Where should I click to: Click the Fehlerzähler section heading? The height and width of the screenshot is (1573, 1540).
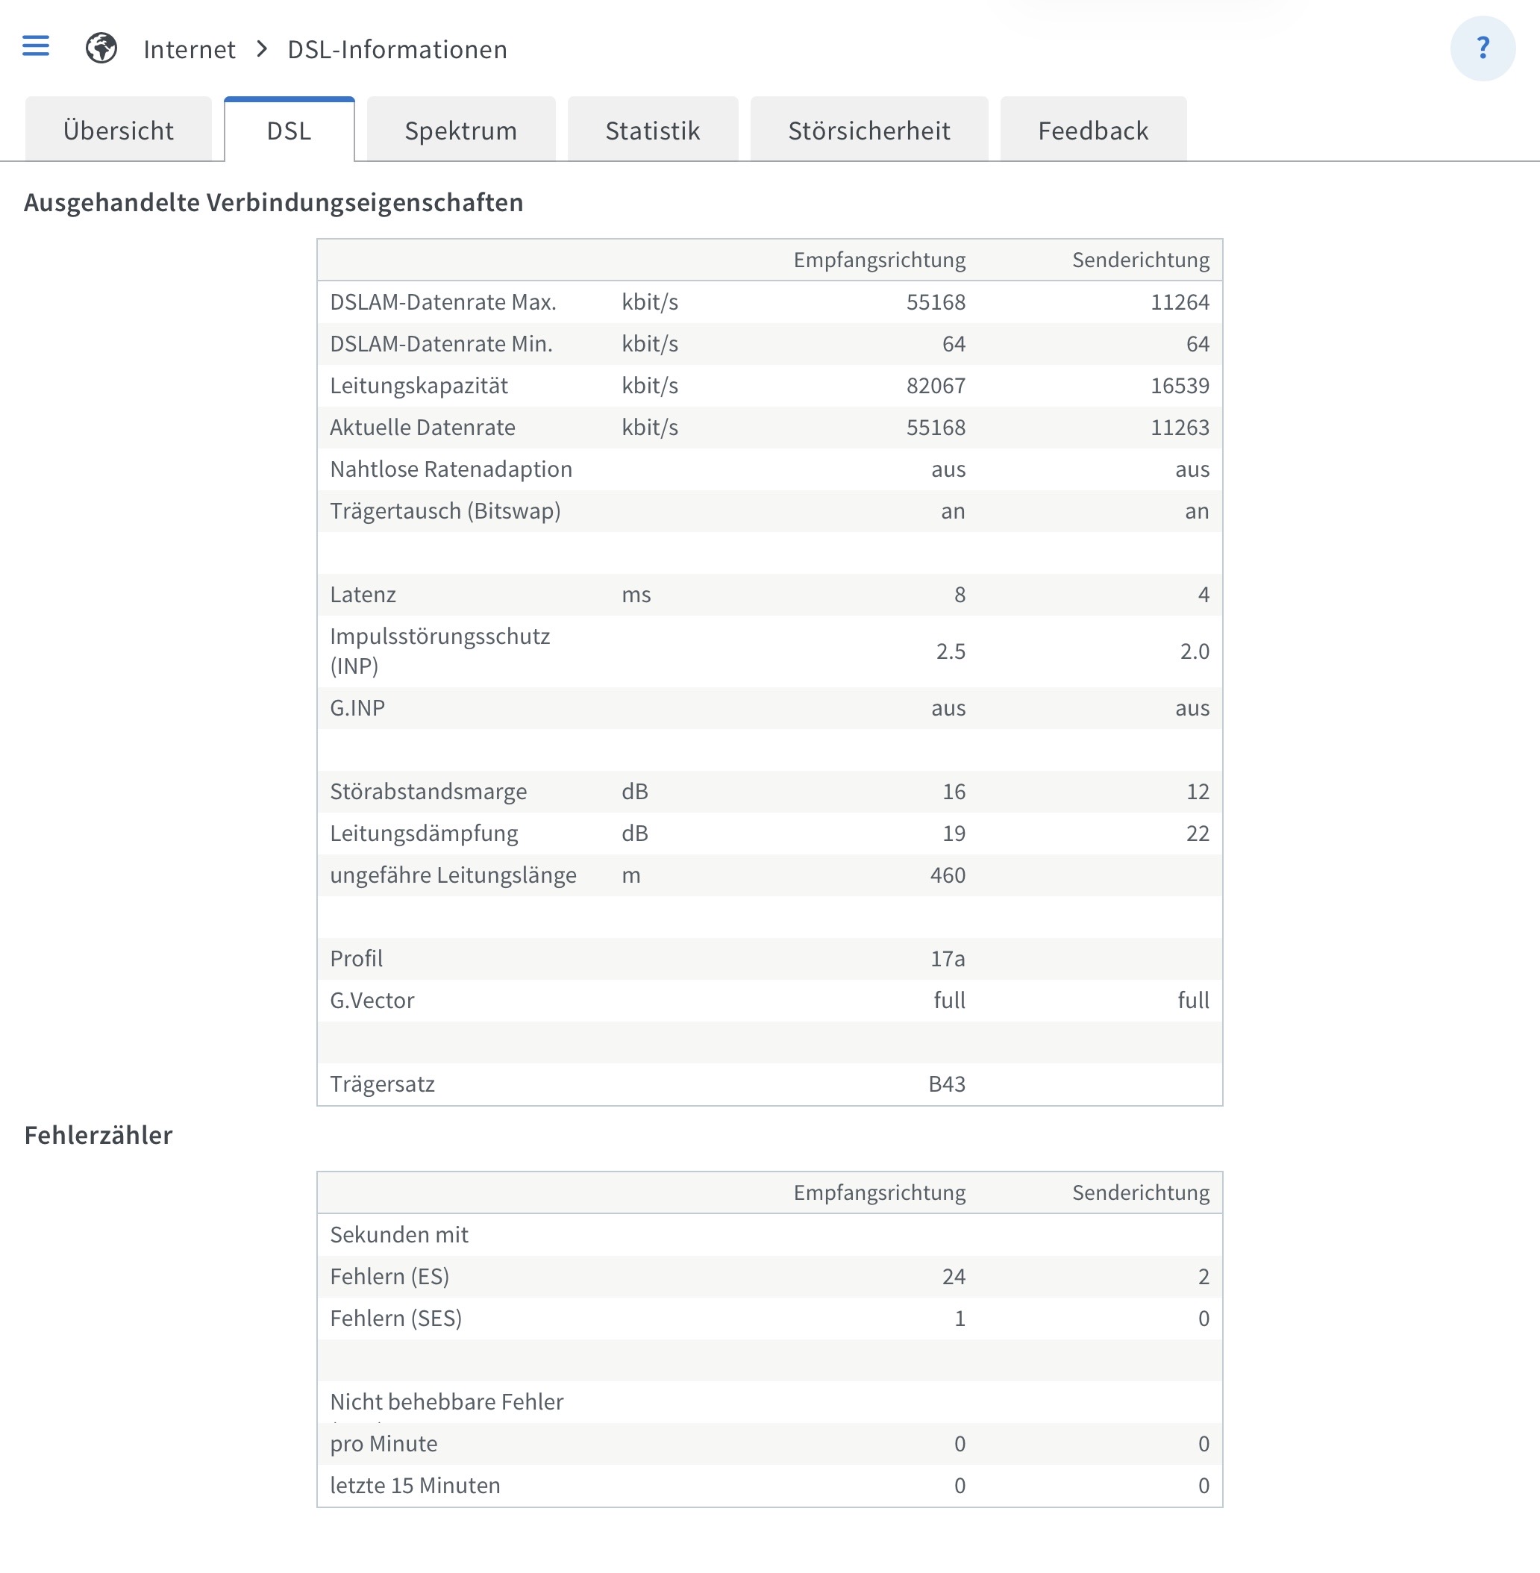point(98,1135)
